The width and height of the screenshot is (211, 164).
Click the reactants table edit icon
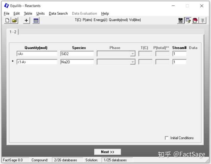188,20
